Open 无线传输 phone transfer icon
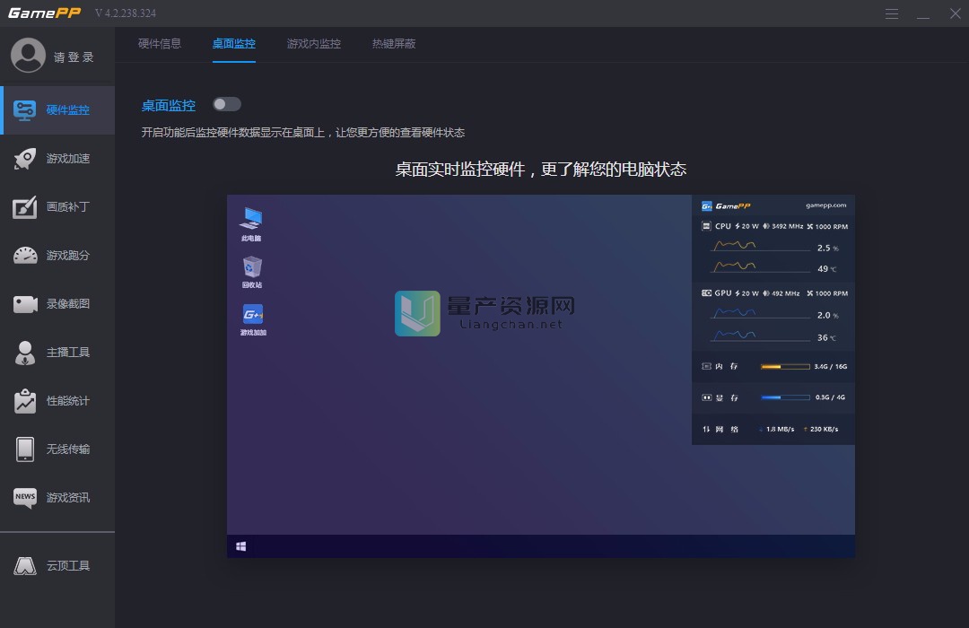Image resolution: width=969 pixels, height=628 pixels. point(25,449)
